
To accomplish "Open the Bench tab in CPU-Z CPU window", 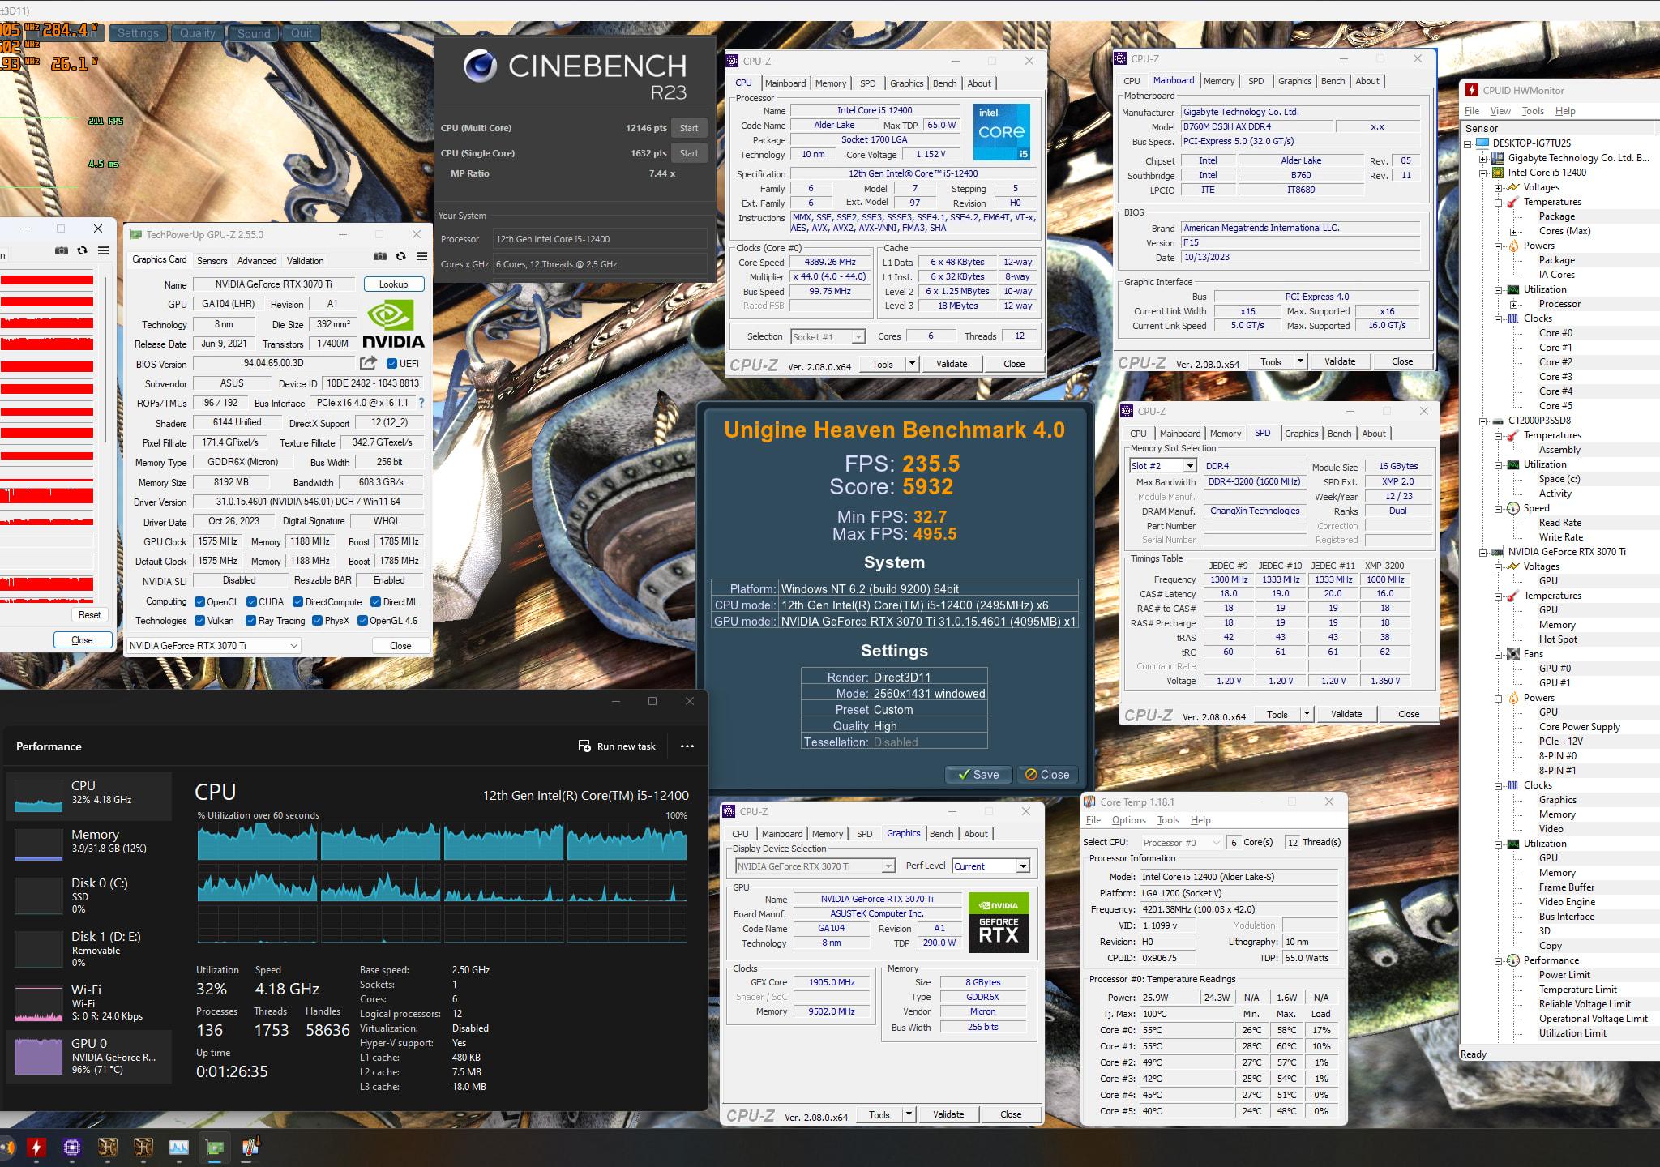I will pos(944,83).
